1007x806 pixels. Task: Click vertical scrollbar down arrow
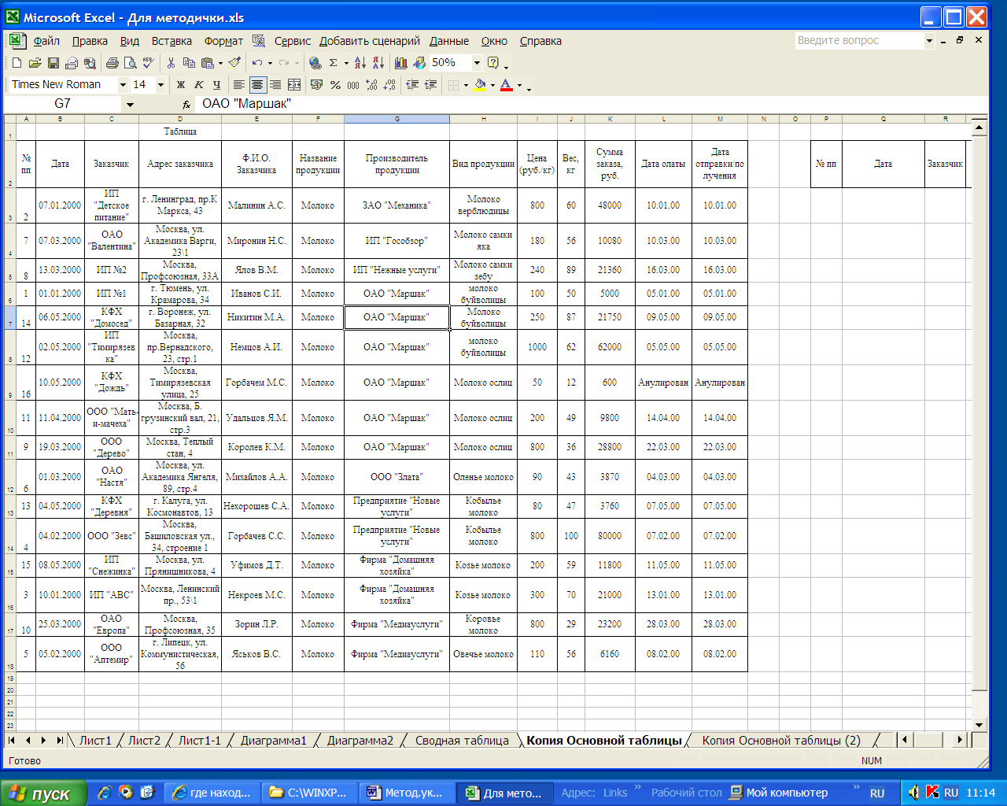click(979, 725)
